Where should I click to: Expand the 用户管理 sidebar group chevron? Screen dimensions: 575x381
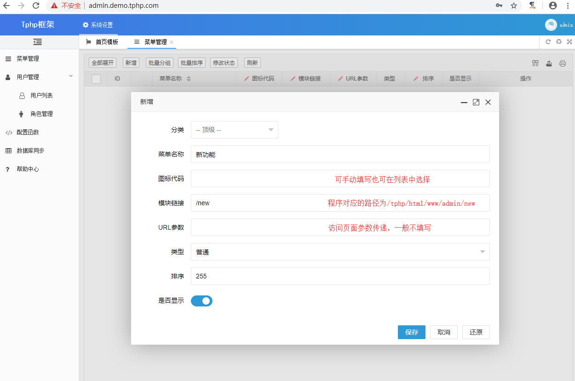click(71, 76)
